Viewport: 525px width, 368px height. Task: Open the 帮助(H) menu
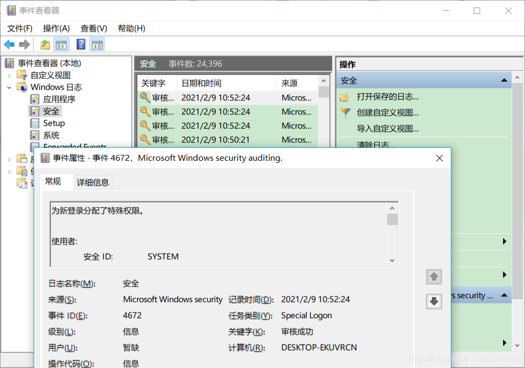tap(131, 28)
